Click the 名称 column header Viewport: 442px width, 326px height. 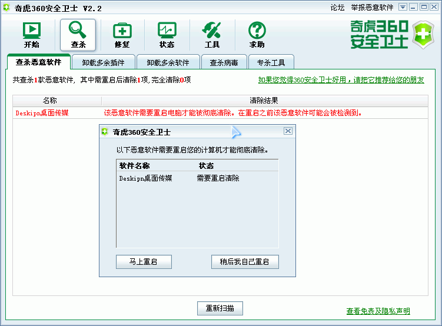[57, 101]
